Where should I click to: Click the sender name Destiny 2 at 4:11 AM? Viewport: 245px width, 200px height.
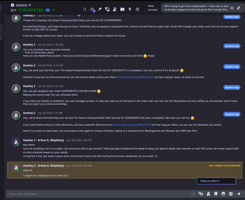29,113
